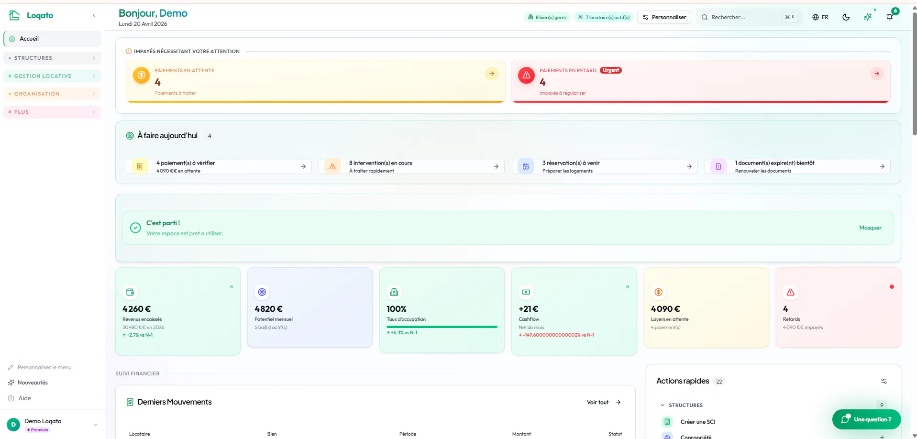This screenshot has height=439, width=917.
Task: Open the Paiements en retard arrow
Action: (876, 74)
